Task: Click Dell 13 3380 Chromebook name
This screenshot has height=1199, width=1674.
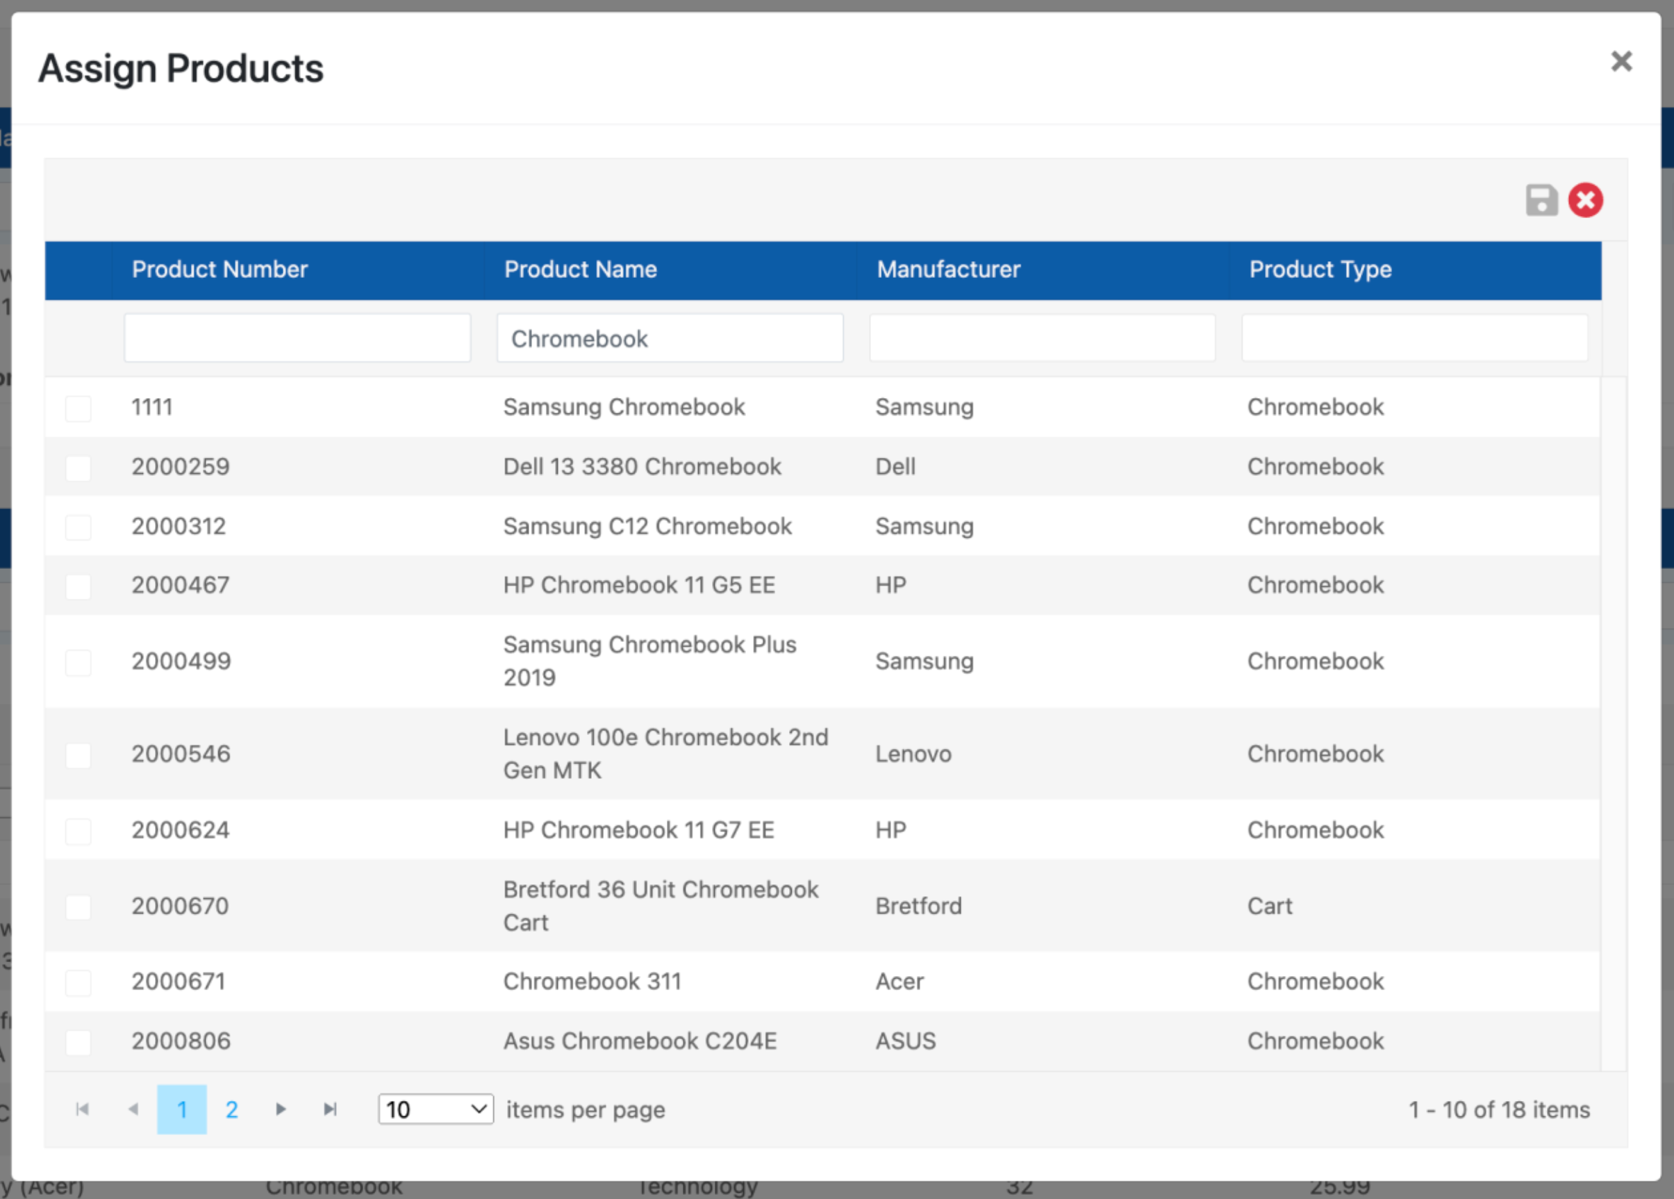Action: pyautogui.click(x=642, y=467)
